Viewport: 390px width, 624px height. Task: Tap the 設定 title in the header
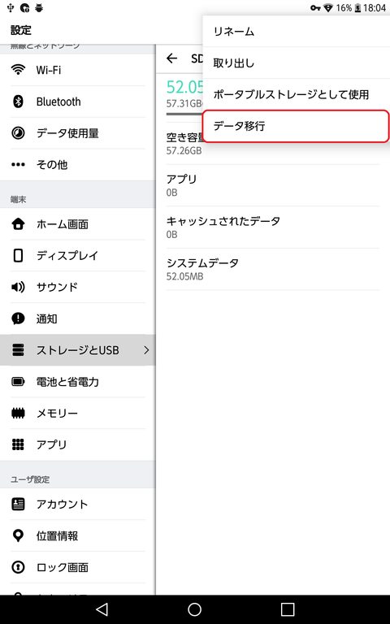pyautogui.click(x=21, y=30)
